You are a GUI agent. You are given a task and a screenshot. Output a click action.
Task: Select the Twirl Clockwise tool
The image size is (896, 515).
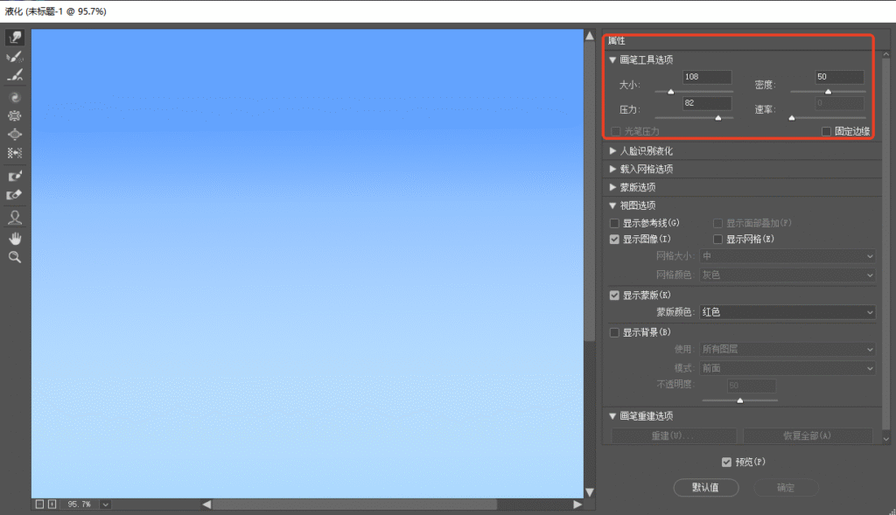(15, 97)
